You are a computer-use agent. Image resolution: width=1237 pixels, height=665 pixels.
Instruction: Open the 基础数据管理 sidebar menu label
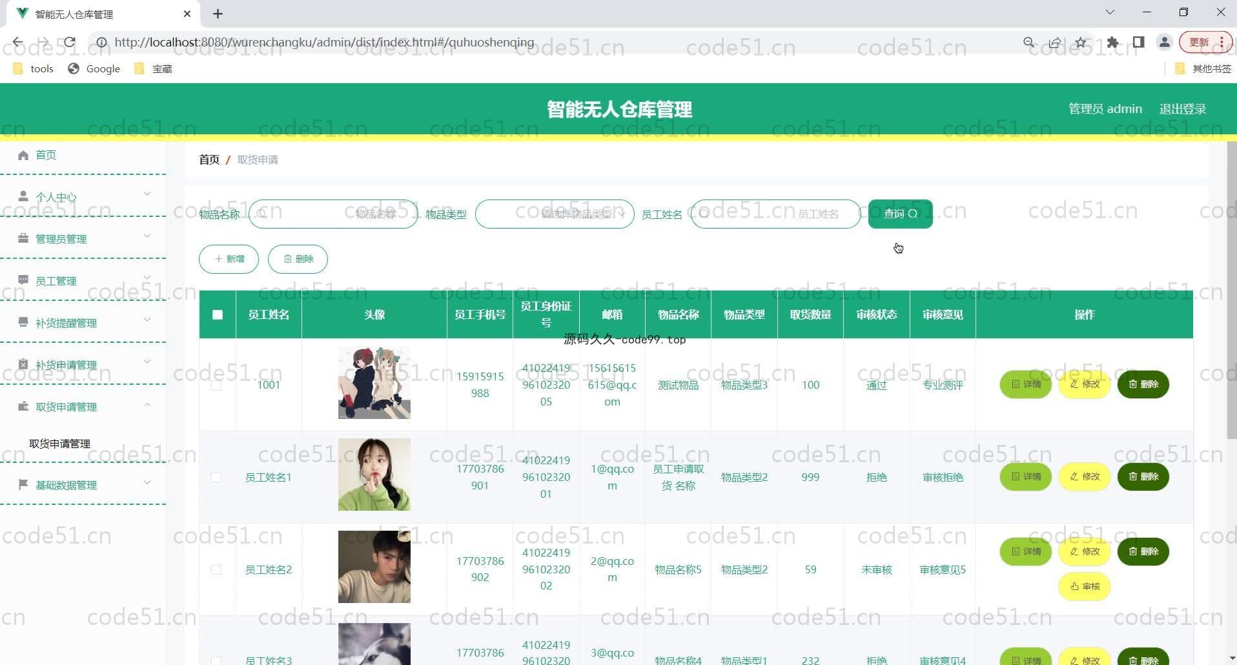[x=66, y=485]
